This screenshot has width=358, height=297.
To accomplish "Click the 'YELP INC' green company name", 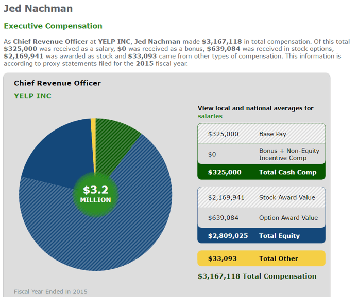I will (32, 96).
